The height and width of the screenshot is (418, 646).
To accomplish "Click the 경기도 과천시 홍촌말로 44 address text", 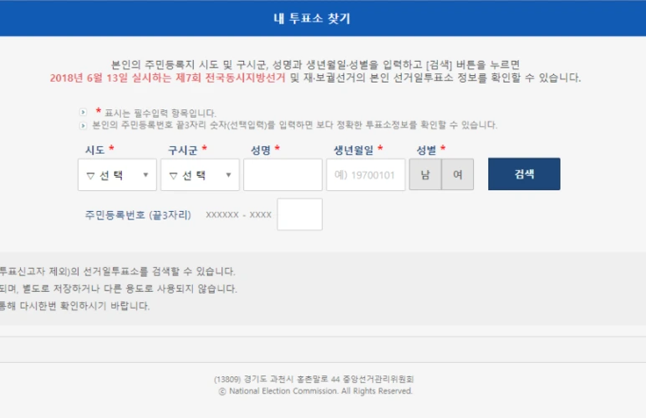I will point(313,379).
